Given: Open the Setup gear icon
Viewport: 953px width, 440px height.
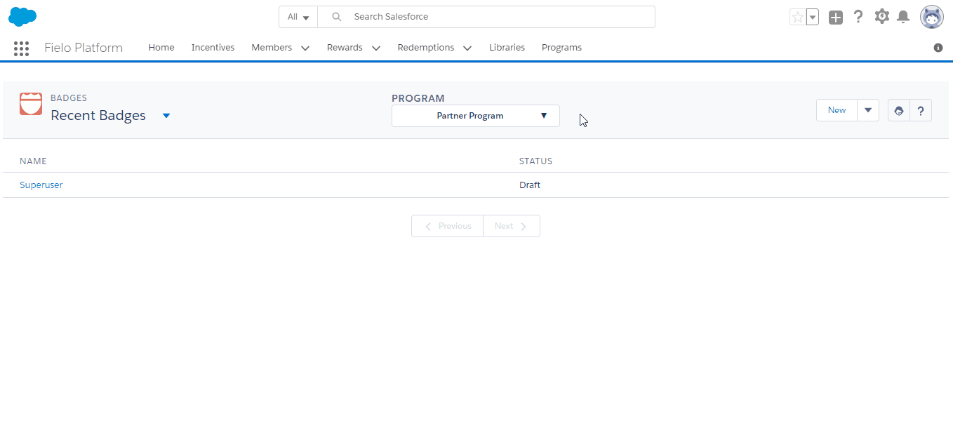Looking at the screenshot, I should pyautogui.click(x=881, y=16).
